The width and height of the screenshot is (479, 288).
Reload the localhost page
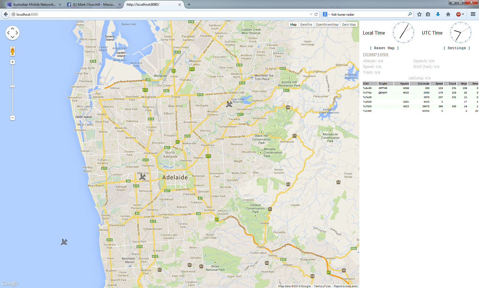(316, 14)
